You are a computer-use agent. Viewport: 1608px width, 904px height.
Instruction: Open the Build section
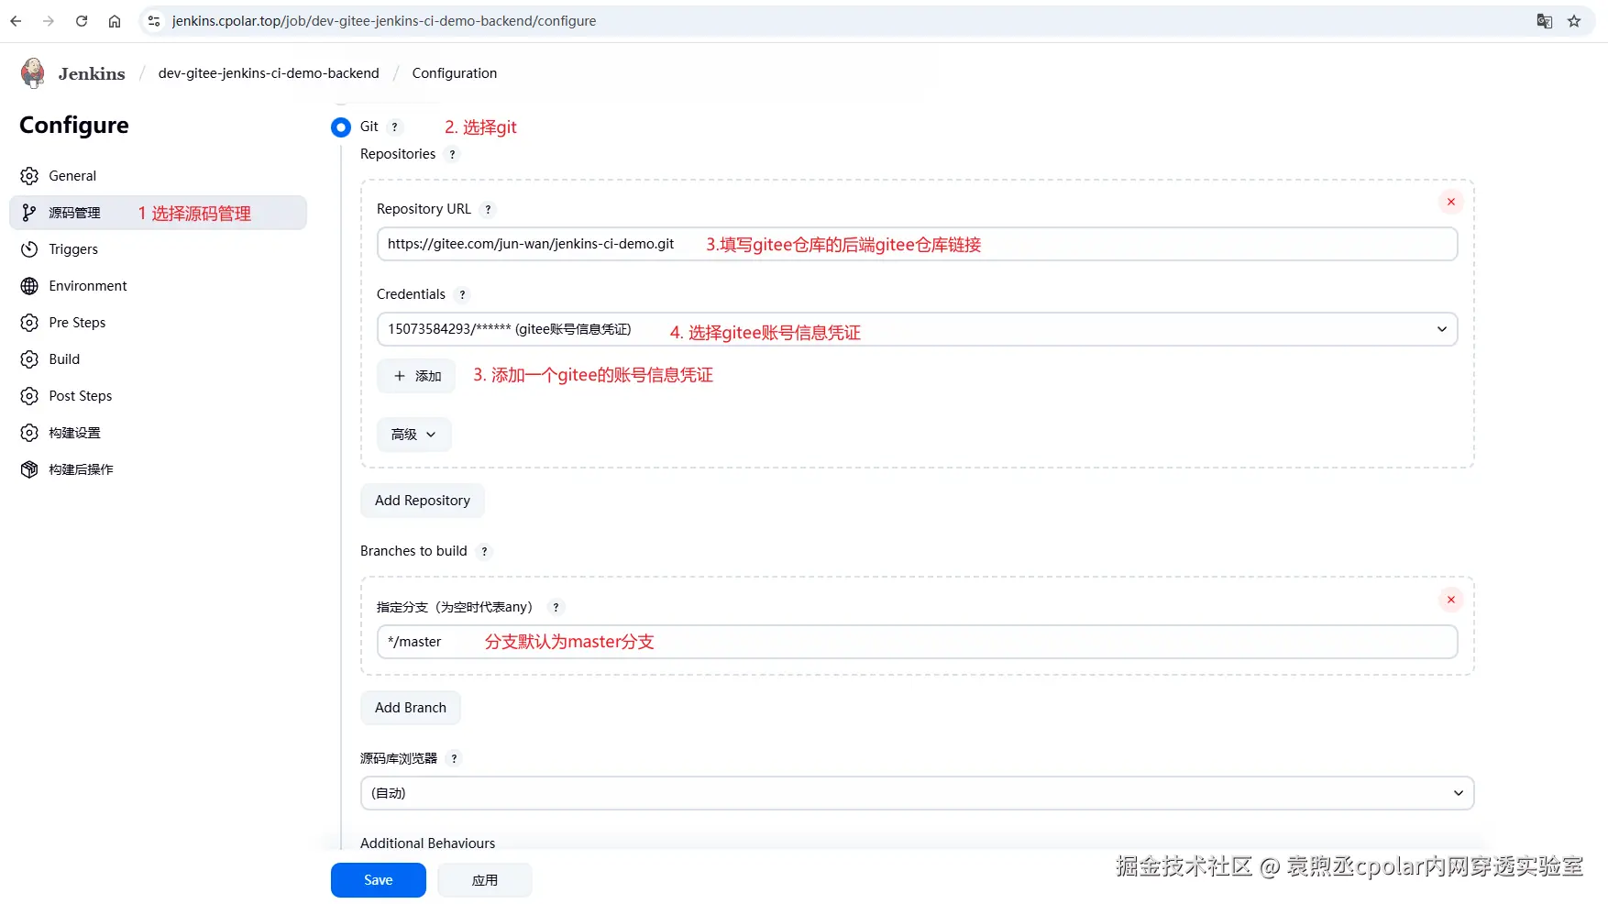(158, 359)
